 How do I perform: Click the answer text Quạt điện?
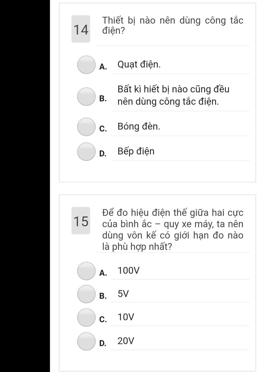click(x=139, y=65)
